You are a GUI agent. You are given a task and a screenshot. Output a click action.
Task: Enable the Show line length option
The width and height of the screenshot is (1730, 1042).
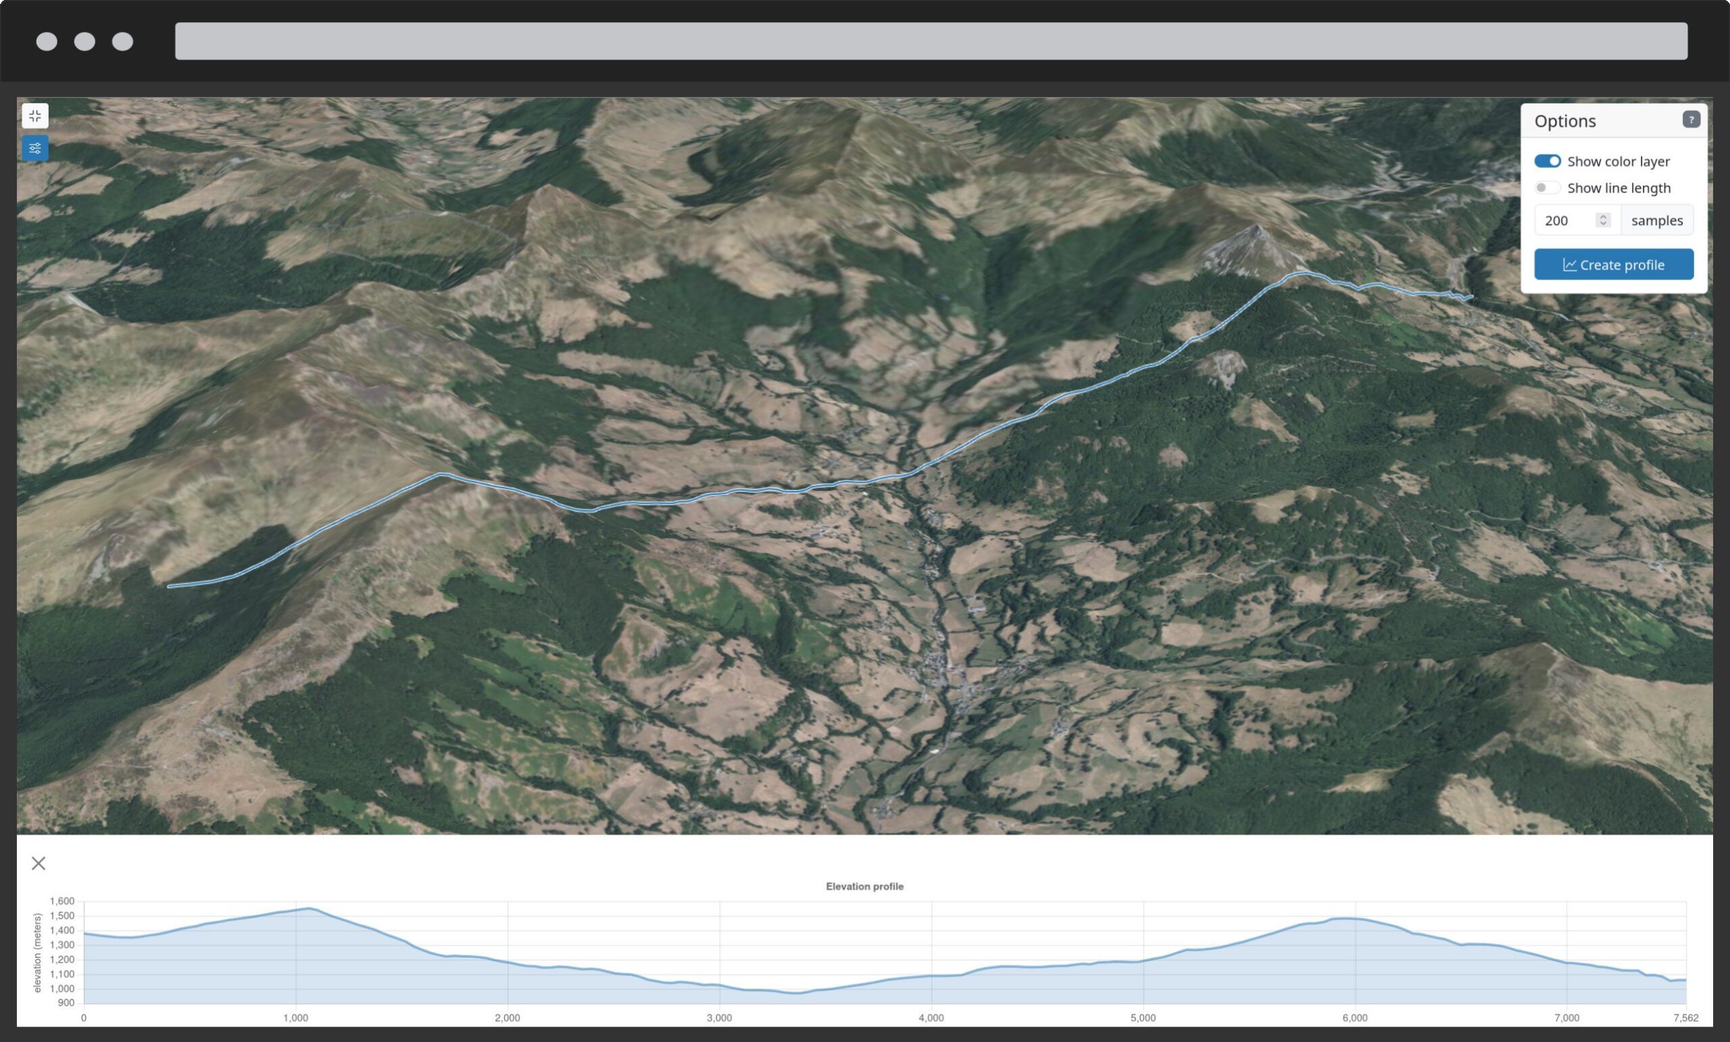(x=1548, y=187)
